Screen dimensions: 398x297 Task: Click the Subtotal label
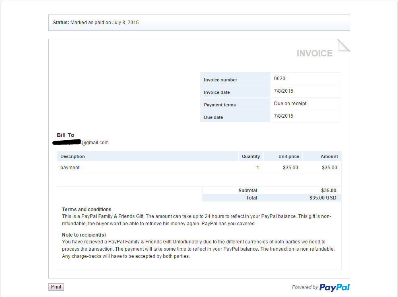point(248,191)
